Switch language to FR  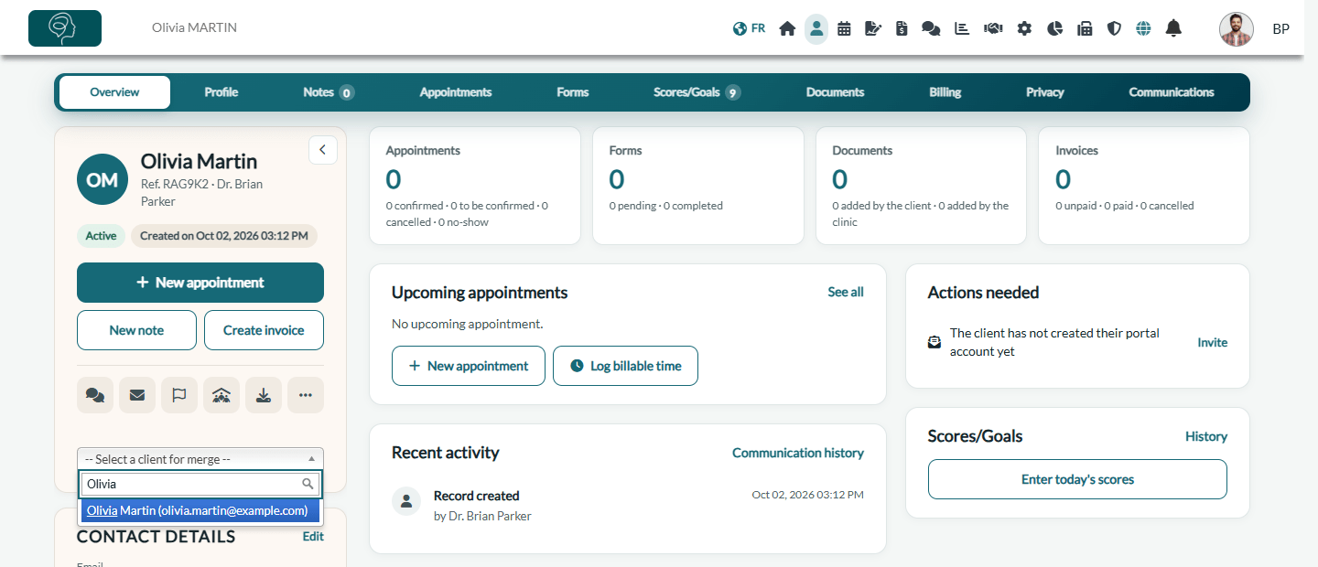pos(750,28)
